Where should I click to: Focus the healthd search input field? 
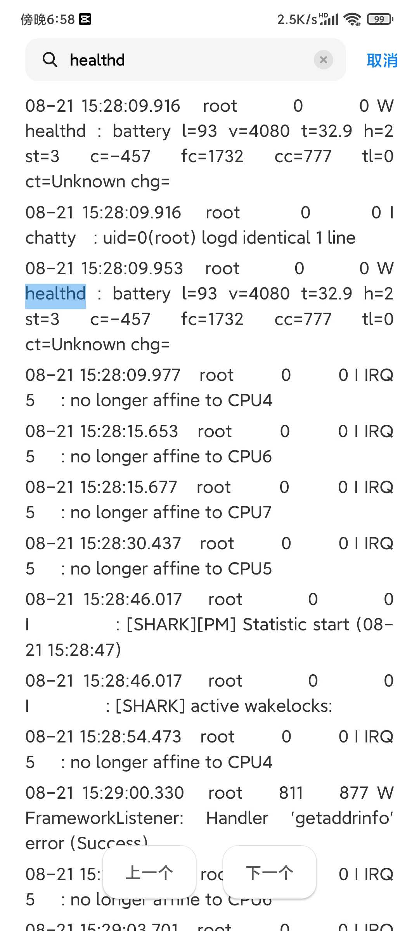(185, 60)
